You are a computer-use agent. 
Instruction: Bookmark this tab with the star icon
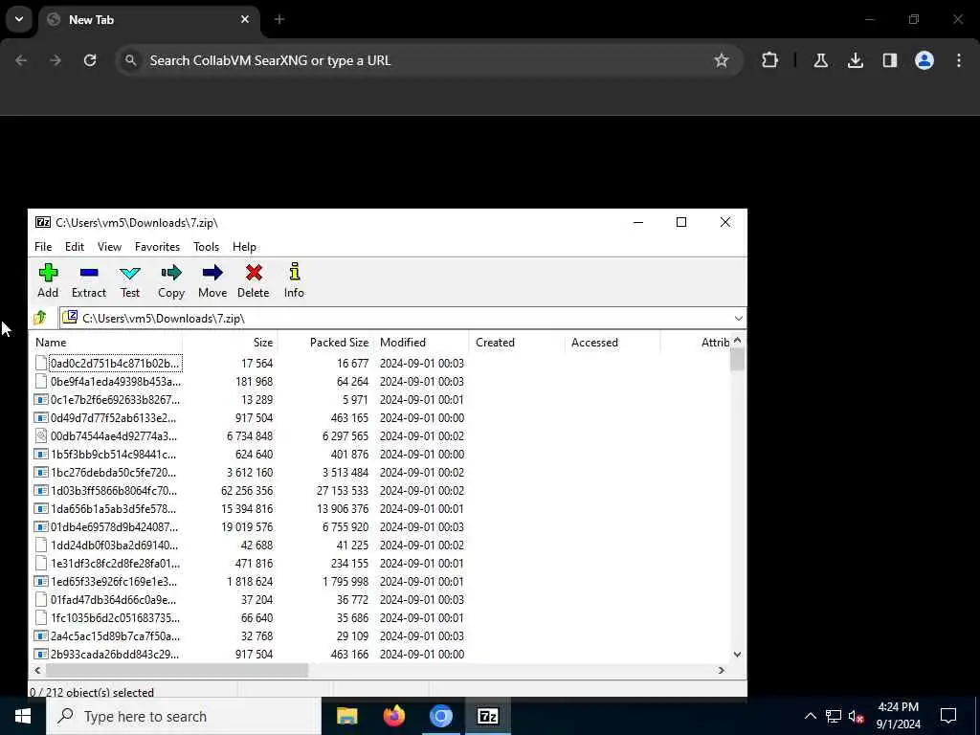tap(722, 60)
